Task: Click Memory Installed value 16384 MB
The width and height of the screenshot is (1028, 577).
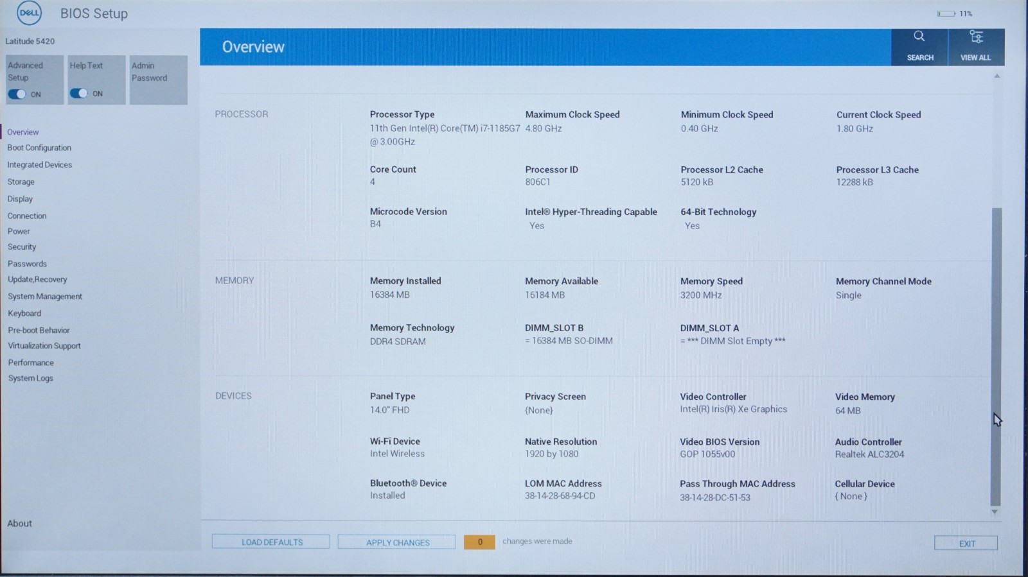Action: point(389,295)
